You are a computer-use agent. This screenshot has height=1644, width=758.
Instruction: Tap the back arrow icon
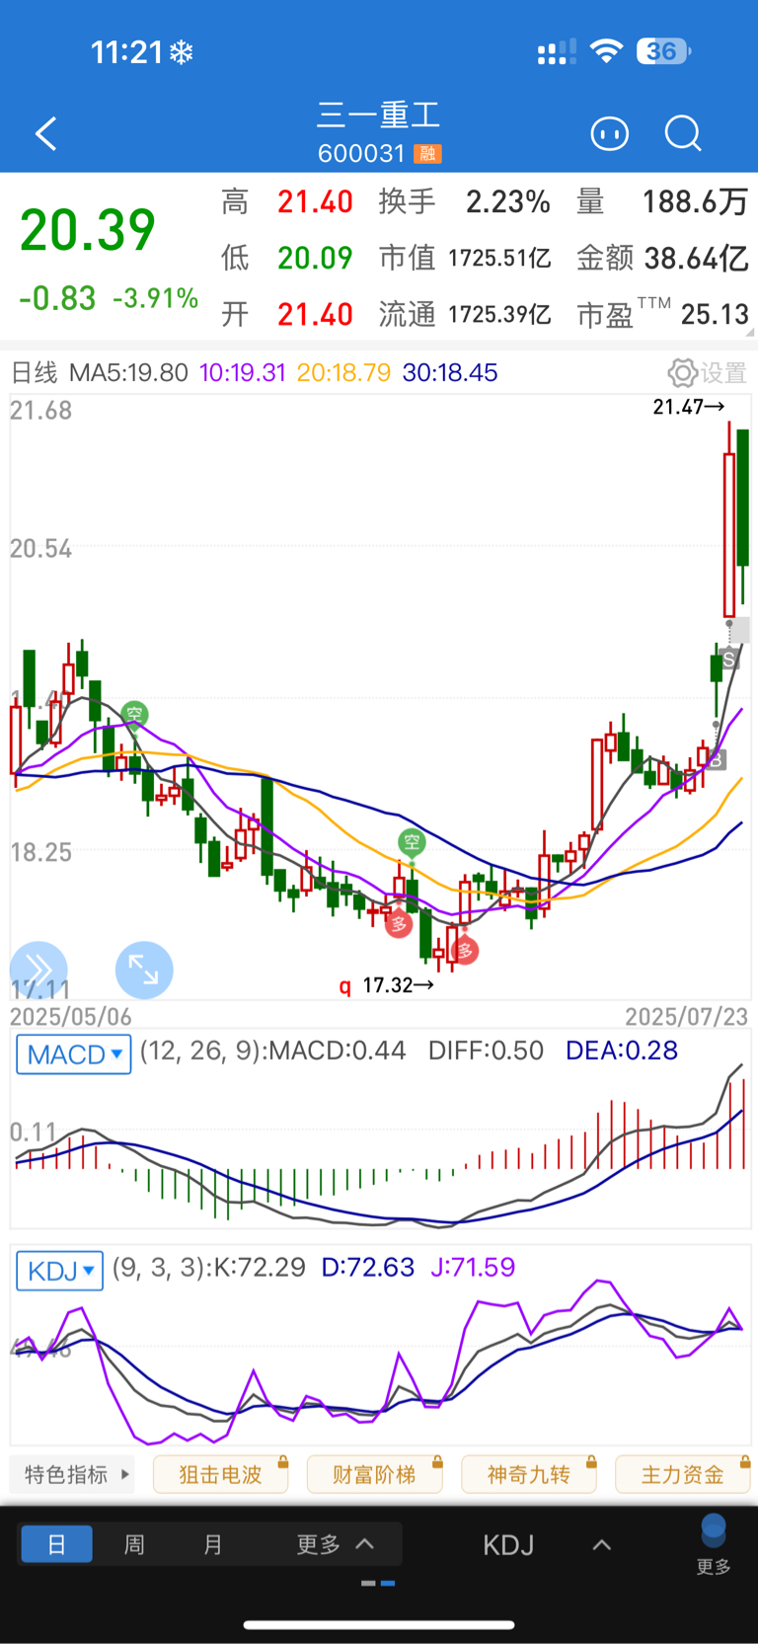click(x=45, y=133)
